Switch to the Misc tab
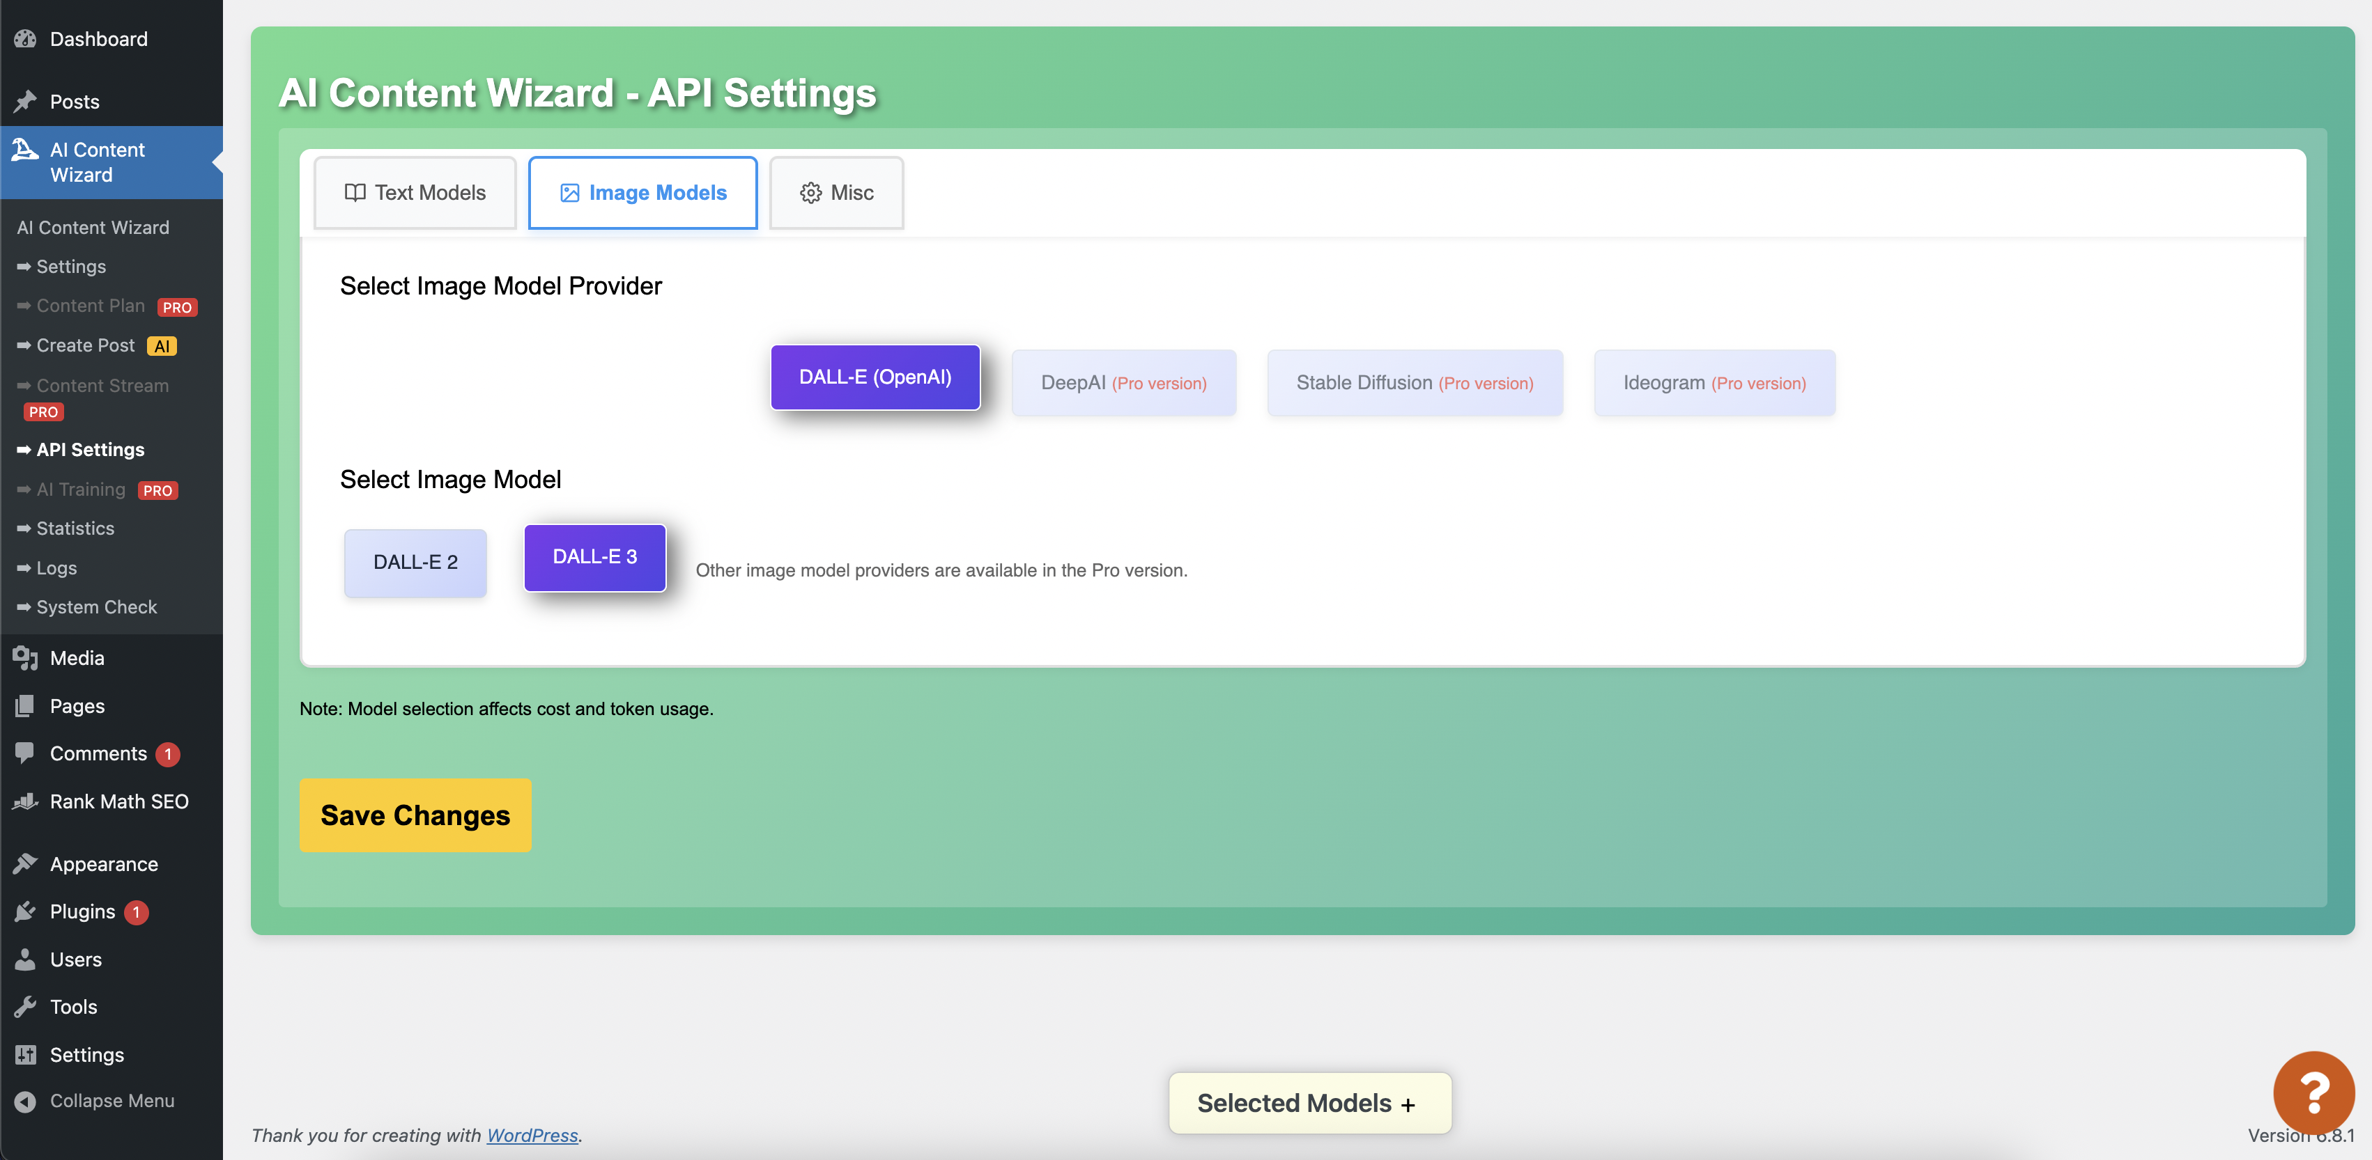 [x=836, y=192]
